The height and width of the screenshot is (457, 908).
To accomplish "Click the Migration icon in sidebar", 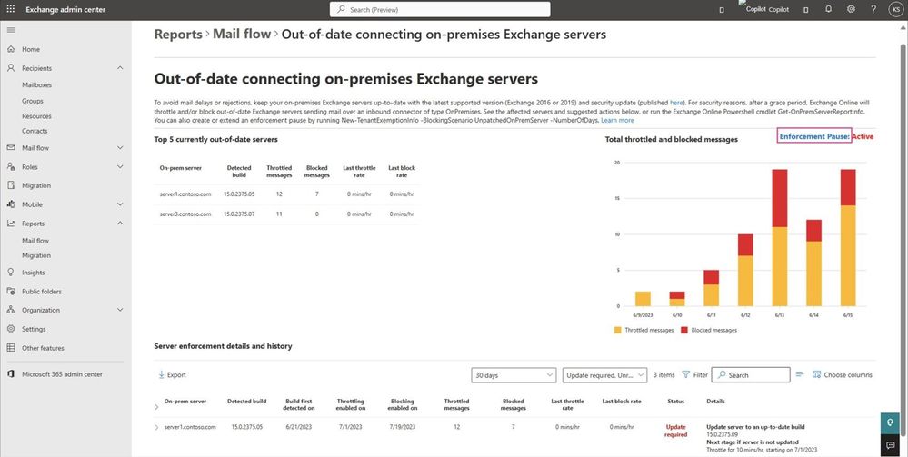I will coord(10,185).
